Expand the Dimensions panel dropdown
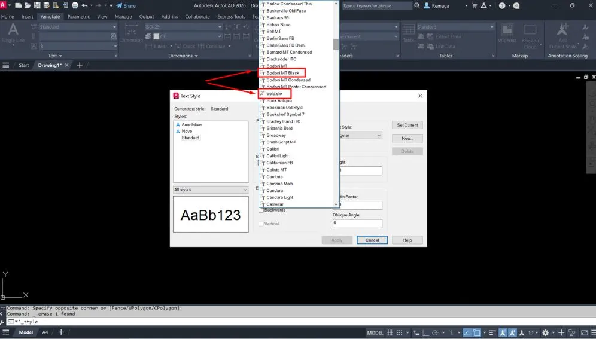Viewport: 596px width, 339px height. click(196, 56)
